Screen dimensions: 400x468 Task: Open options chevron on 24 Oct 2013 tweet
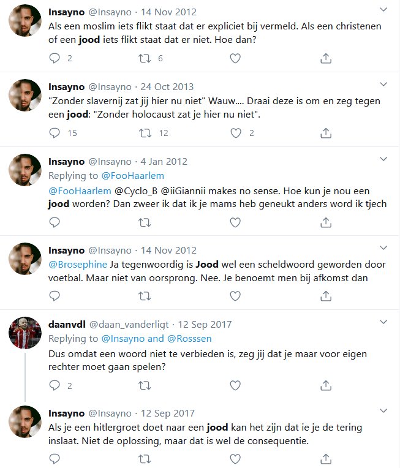pos(383,85)
